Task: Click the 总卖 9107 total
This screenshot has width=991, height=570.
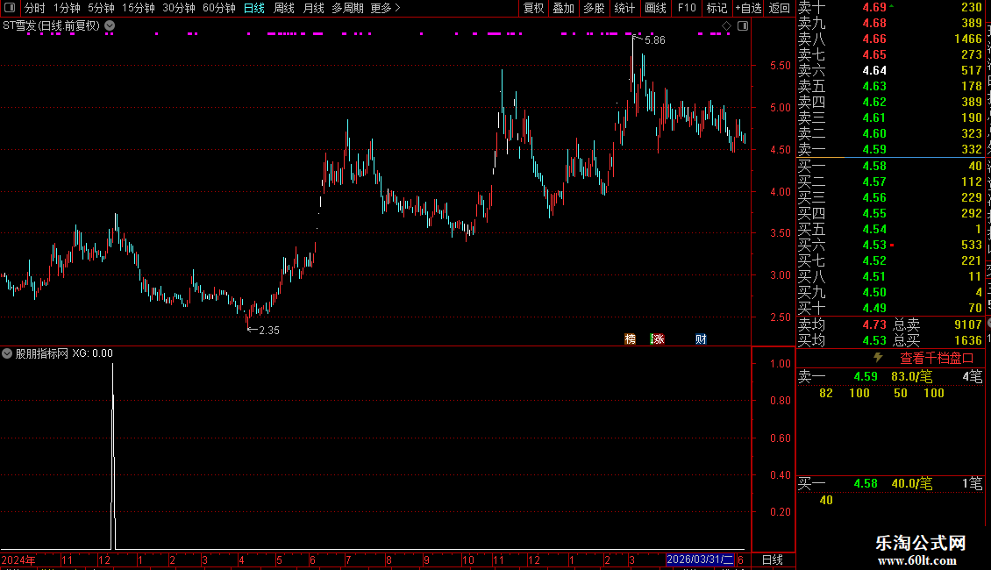Action: click(938, 324)
